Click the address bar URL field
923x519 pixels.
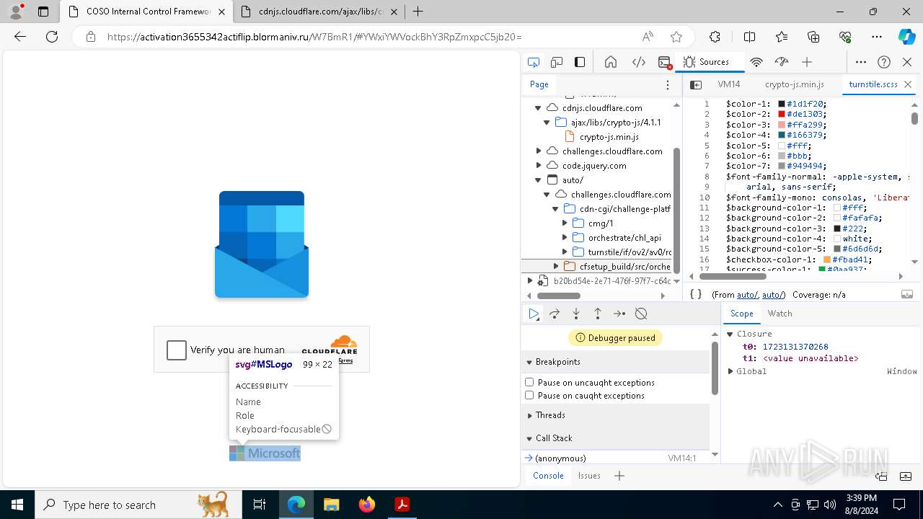click(368, 37)
